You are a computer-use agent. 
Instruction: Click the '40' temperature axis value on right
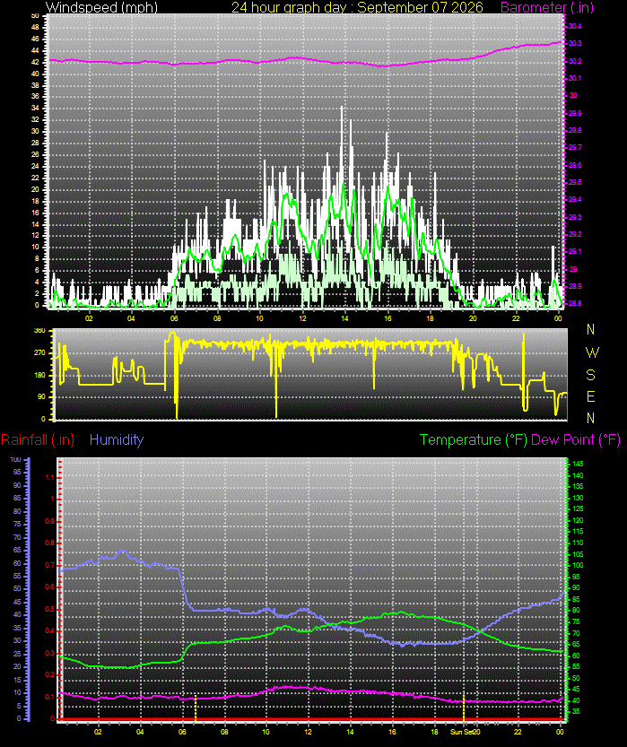[576, 700]
